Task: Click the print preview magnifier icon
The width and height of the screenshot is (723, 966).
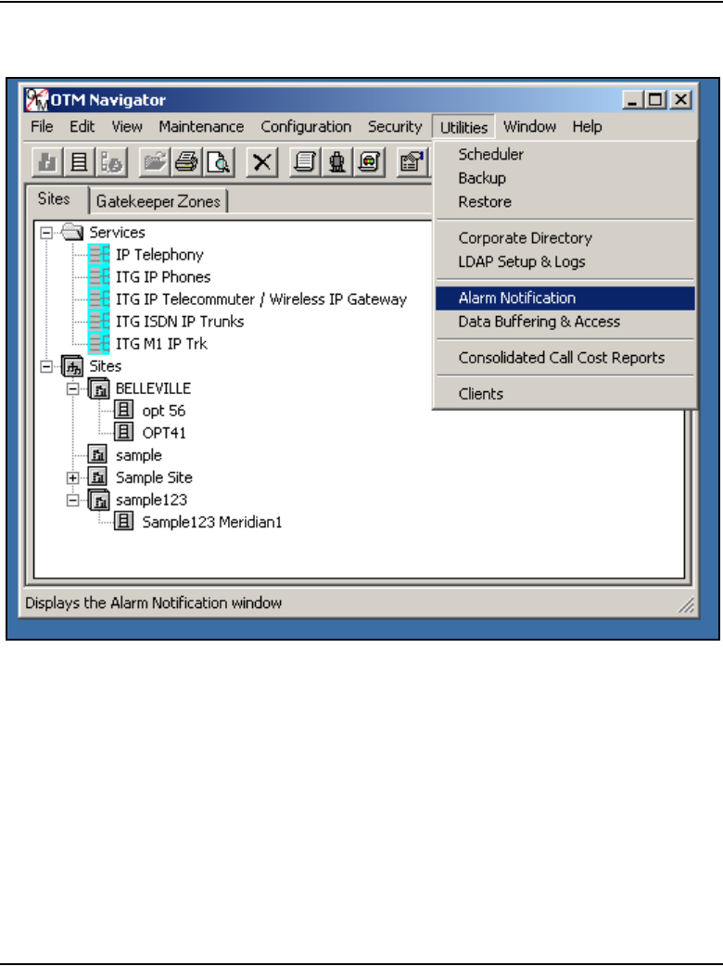Action: (x=219, y=162)
